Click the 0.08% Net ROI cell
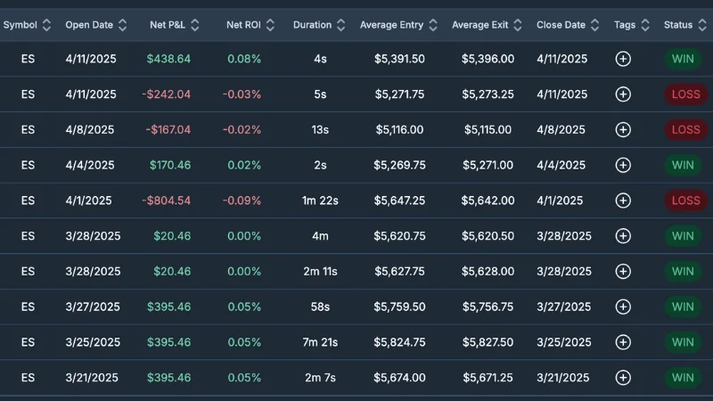Viewport: 713px width, 401px height. point(244,59)
